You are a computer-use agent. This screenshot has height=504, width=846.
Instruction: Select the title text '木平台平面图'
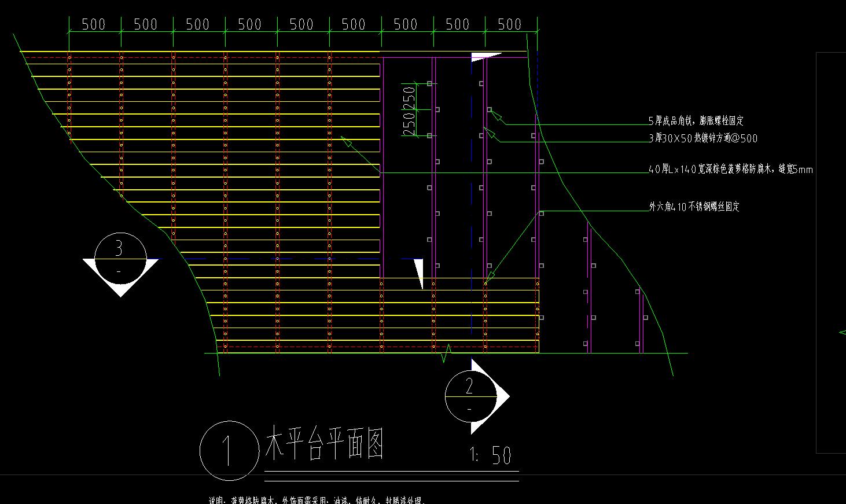point(325,444)
